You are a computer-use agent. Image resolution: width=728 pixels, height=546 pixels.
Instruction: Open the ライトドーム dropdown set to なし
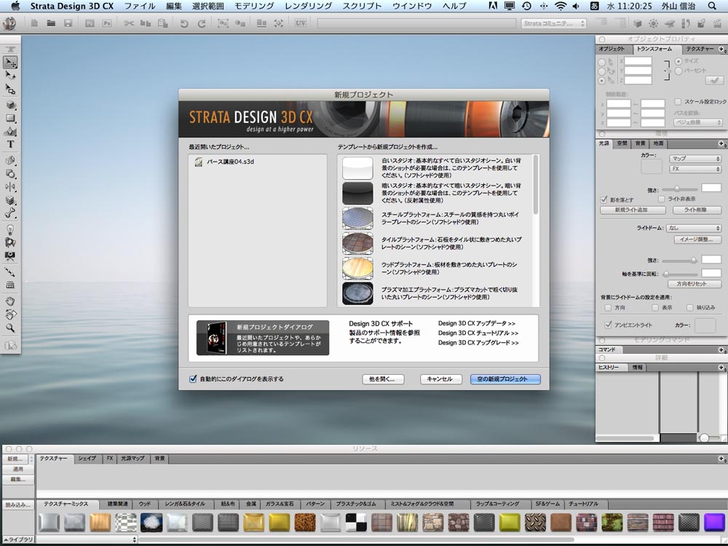[x=694, y=228]
